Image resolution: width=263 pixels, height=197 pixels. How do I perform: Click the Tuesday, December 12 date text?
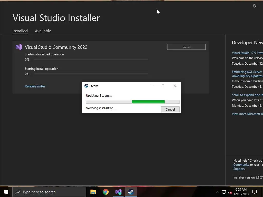[x=247, y=64]
